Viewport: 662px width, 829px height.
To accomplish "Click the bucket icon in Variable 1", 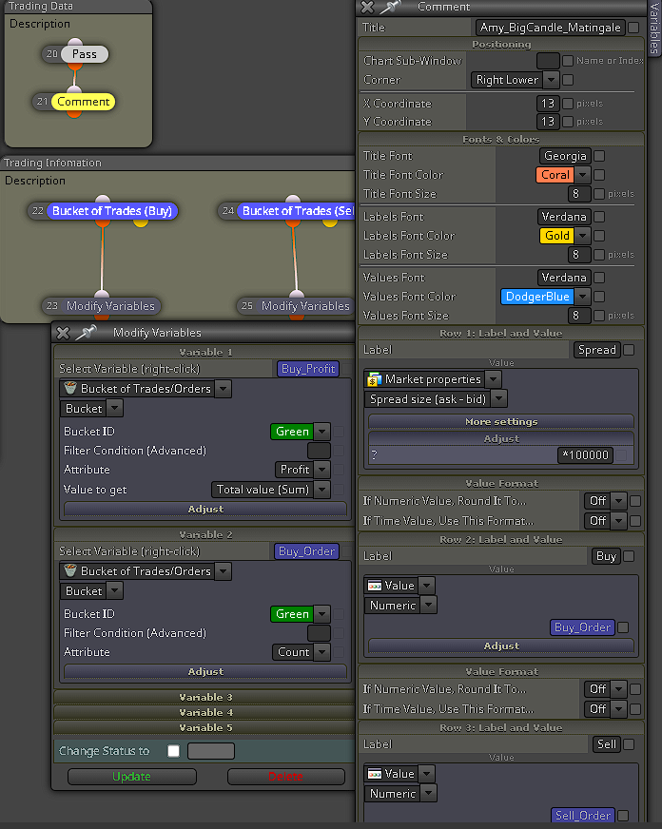I will tap(70, 388).
